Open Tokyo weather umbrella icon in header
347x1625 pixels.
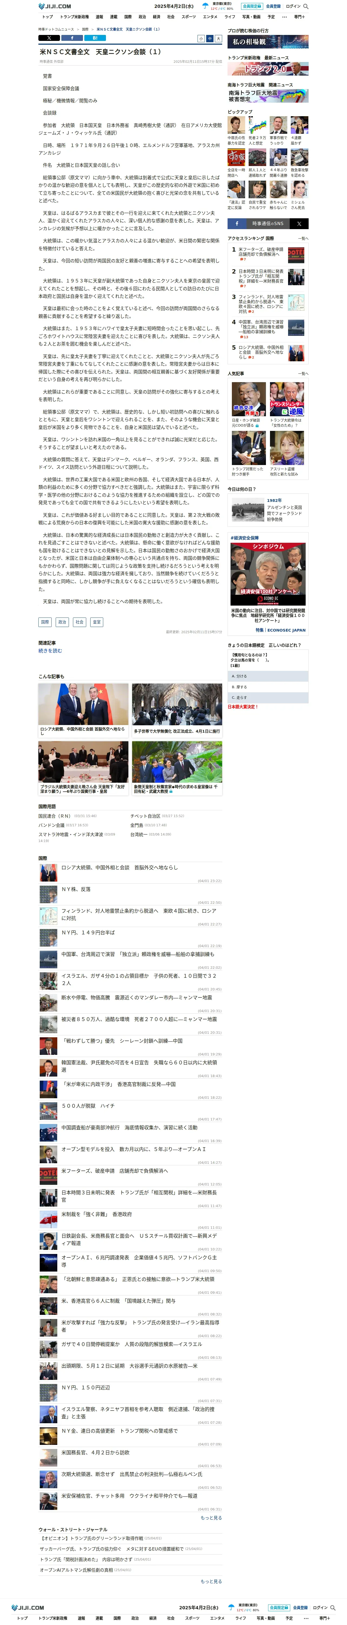pyautogui.click(x=205, y=6)
